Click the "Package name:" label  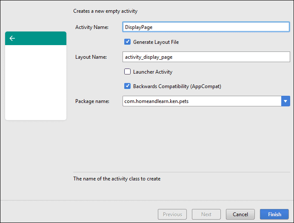coord(92,101)
